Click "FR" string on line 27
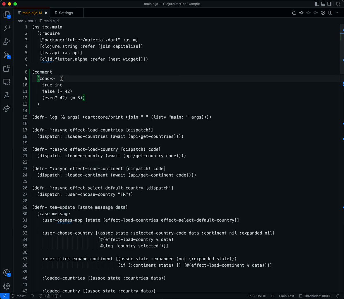 pos(123,194)
